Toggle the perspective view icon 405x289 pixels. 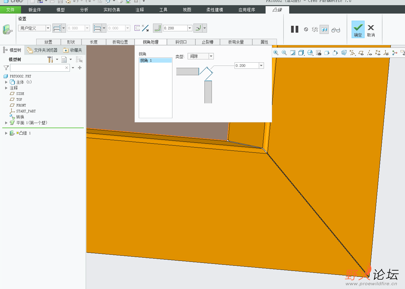click(x=344, y=53)
